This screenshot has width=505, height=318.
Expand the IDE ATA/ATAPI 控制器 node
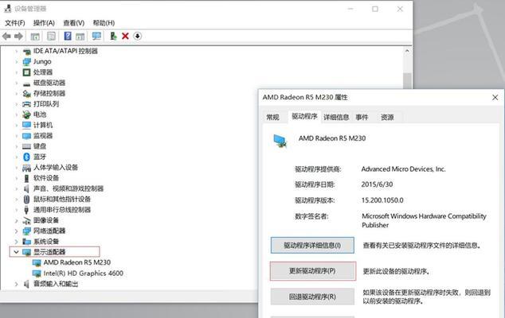click(x=16, y=51)
